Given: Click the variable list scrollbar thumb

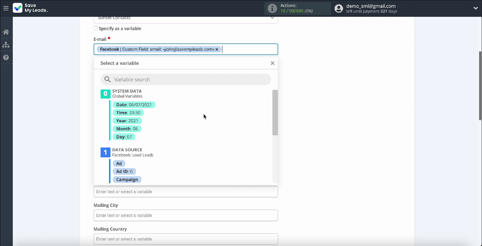Looking at the screenshot, I should [x=275, y=112].
